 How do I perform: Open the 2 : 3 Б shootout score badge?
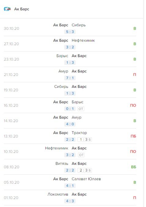[x=85, y=170]
